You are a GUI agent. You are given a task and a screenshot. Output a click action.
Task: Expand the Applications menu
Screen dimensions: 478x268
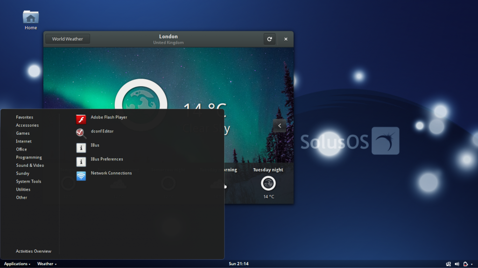click(x=17, y=264)
